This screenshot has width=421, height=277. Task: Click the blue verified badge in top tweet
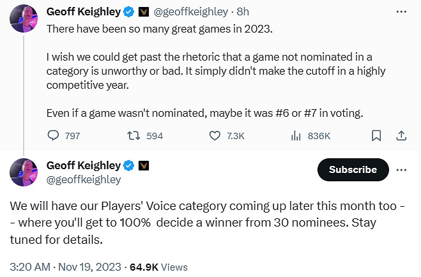[x=128, y=12]
